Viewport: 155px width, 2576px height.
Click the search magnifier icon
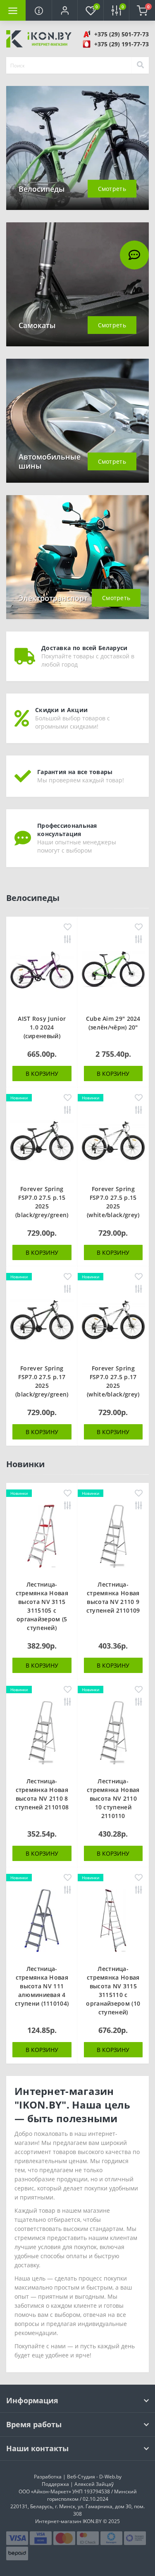coord(140,65)
